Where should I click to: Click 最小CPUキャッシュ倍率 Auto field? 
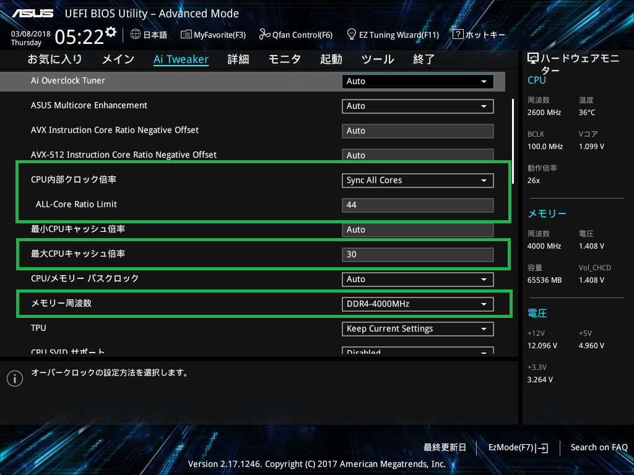click(418, 230)
